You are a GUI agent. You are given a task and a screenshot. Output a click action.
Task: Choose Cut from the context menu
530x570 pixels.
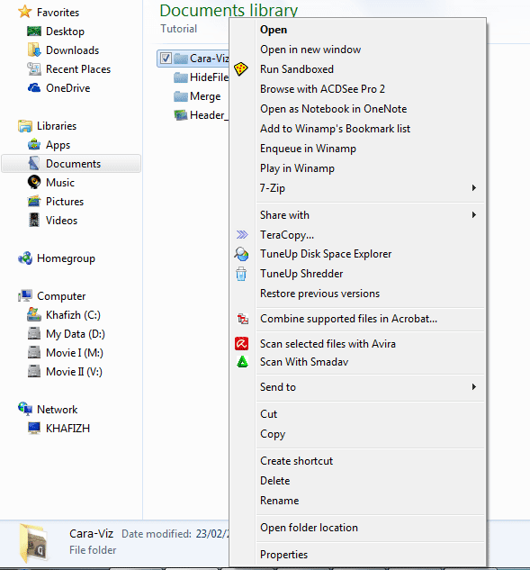point(268,414)
